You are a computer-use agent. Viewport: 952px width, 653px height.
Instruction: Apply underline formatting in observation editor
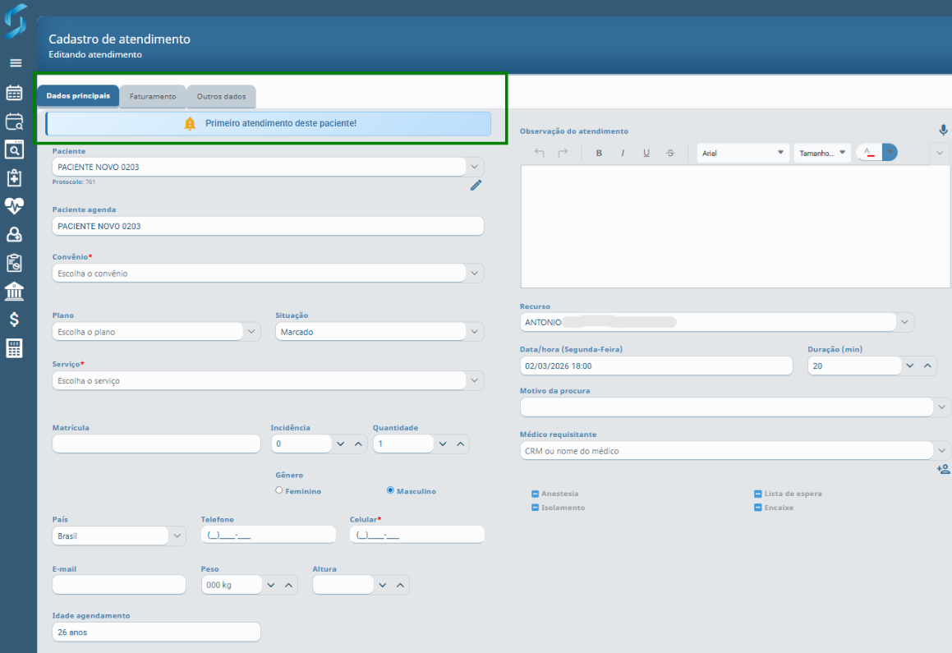646,153
